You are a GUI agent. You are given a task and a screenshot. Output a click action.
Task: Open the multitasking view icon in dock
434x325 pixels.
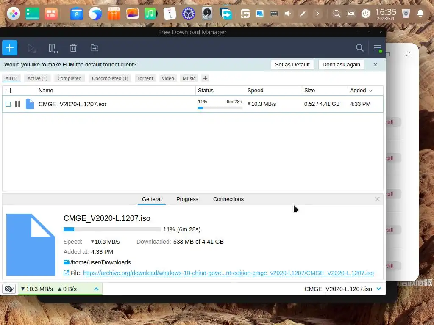(x=51, y=14)
